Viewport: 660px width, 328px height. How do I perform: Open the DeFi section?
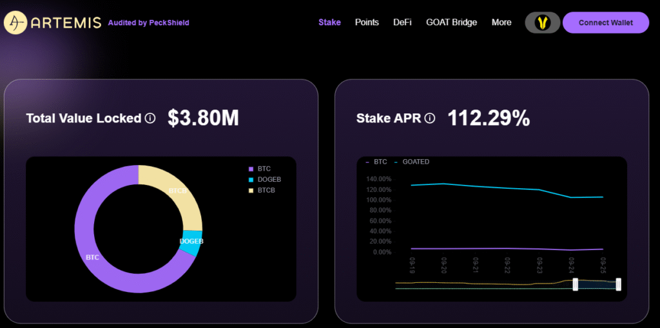point(402,23)
